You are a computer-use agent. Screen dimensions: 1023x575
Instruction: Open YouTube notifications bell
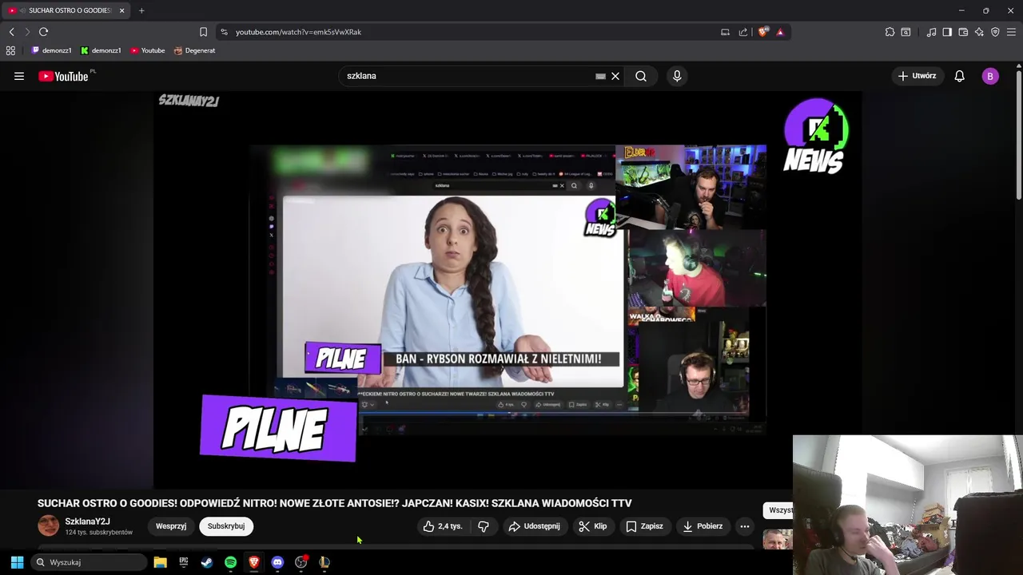point(959,76)
